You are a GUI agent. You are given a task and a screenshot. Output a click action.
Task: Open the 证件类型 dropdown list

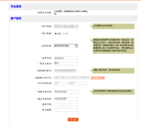tap(66, 46)
